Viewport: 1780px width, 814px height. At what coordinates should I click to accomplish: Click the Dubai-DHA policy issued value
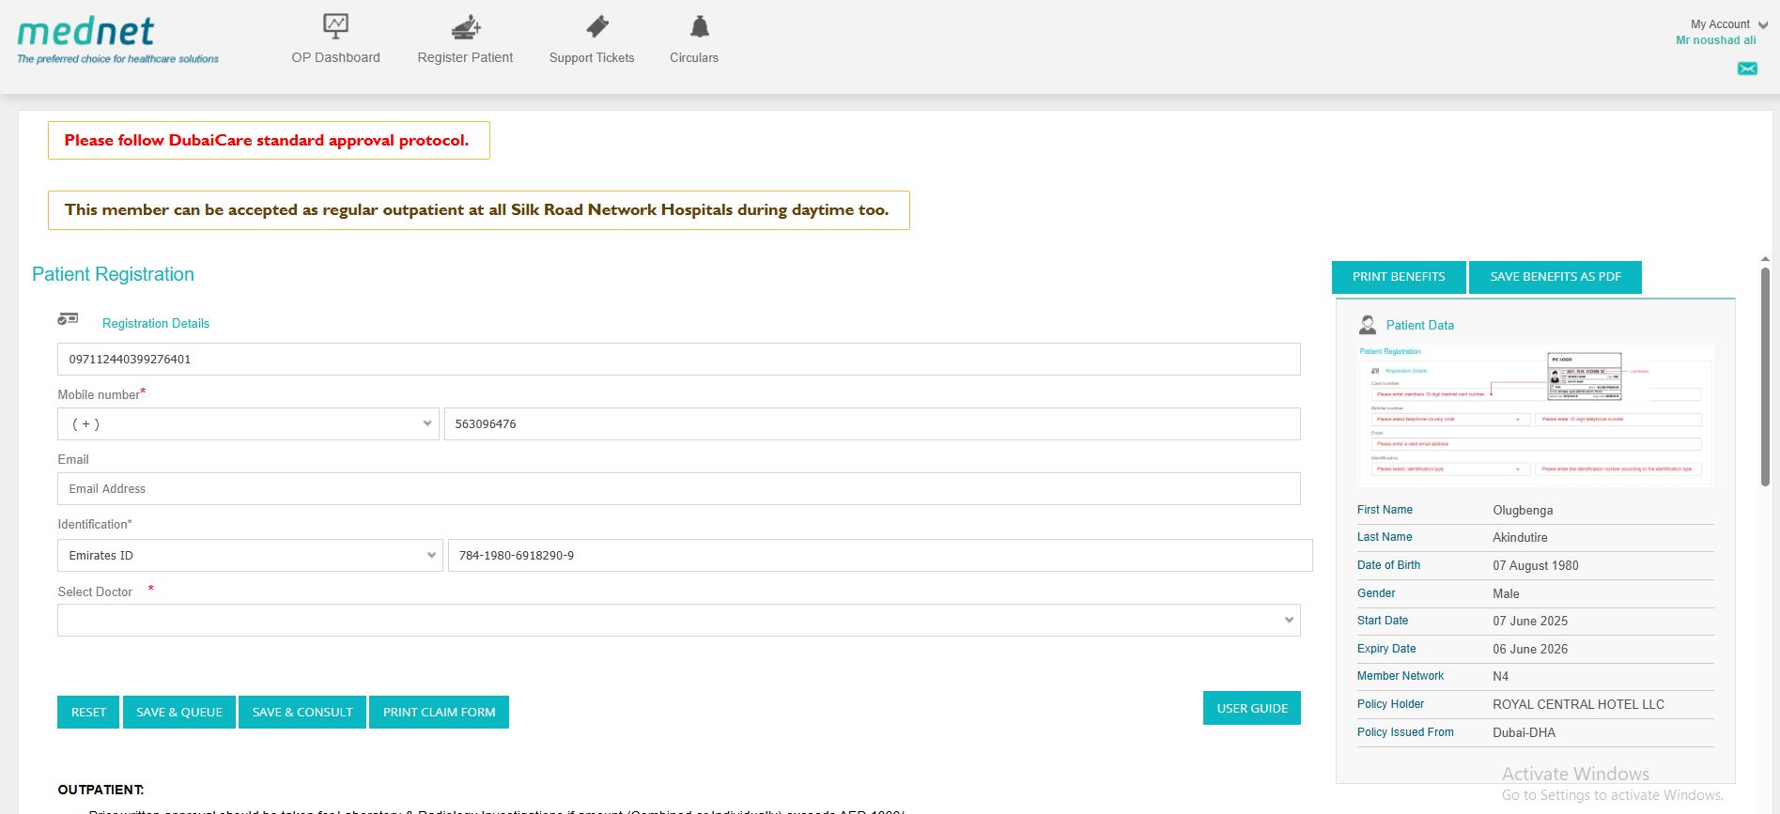pyautogui.click(x=1524, y=732)
